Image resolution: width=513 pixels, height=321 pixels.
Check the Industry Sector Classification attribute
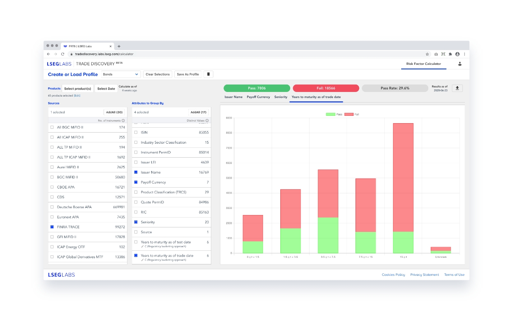coord(136,142)
